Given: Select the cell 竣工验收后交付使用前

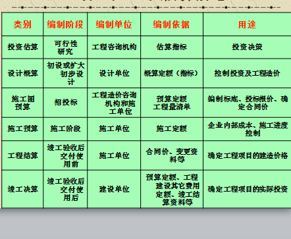Looking at the screenshot, I should pyautogui.click(x=65, y=155).
